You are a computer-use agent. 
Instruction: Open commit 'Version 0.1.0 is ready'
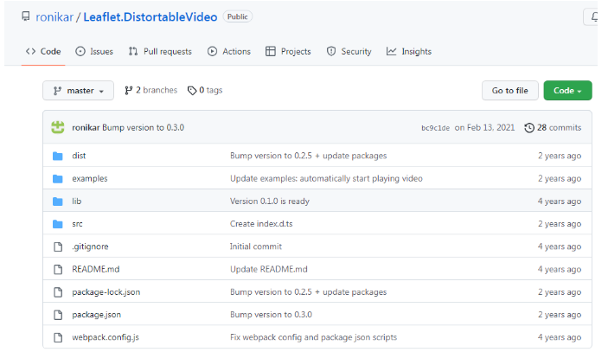270,201
